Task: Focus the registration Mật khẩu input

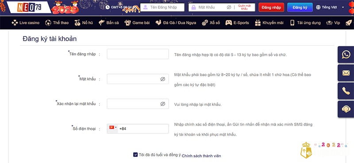Action: pos(138,79)
